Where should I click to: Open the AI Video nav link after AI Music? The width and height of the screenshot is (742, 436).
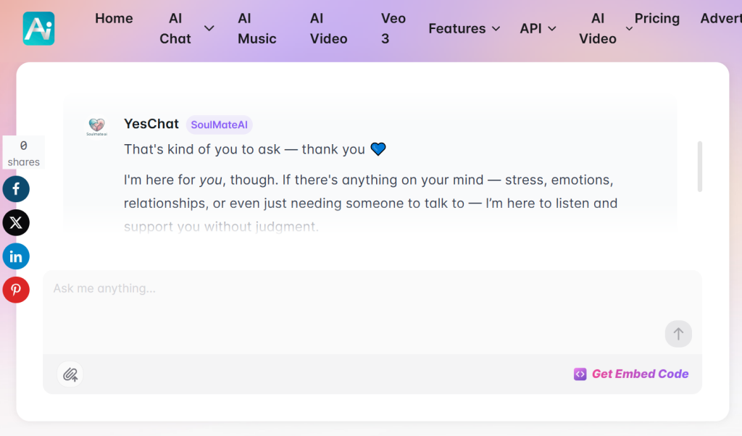point(328,28)
